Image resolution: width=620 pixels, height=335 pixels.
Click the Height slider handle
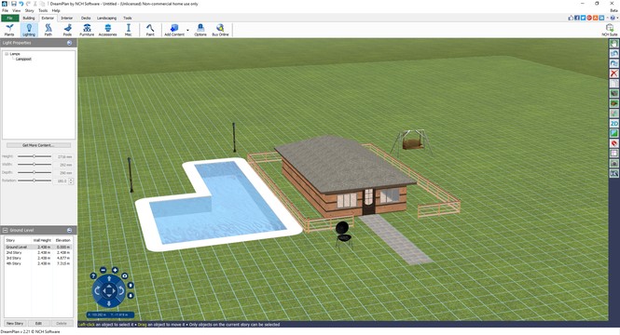click(x=34, y=156)
